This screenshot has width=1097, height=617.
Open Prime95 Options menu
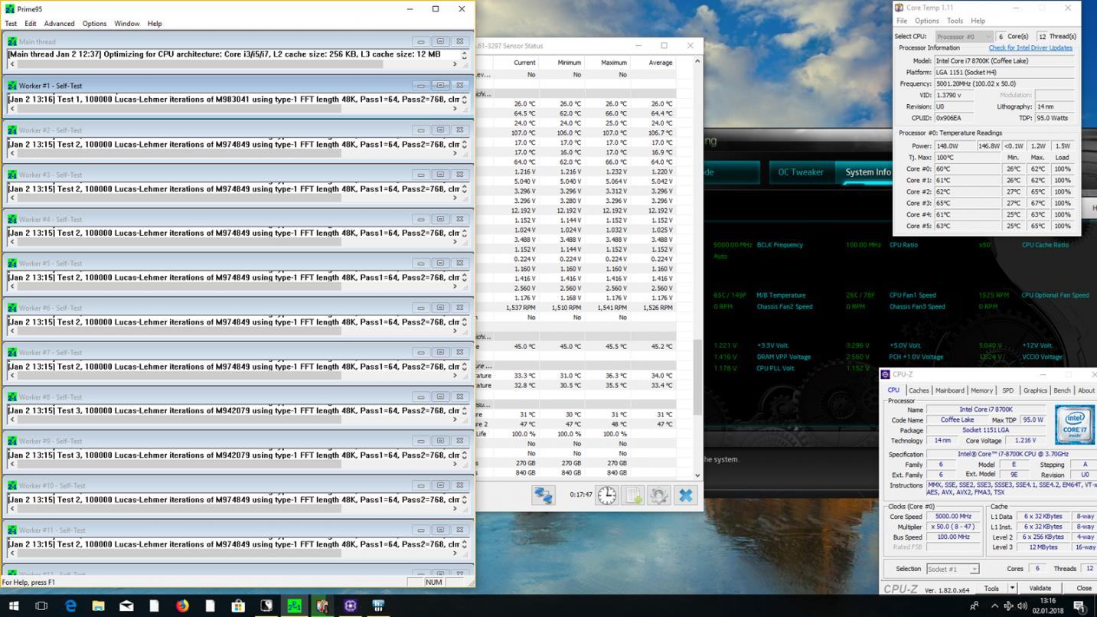tap(94, 24)
